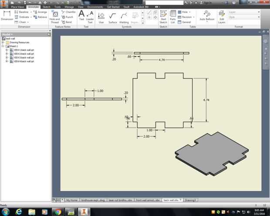270x216 pixels.
Task: Choose Baseline dimension tool
Action: click(22, 12)
